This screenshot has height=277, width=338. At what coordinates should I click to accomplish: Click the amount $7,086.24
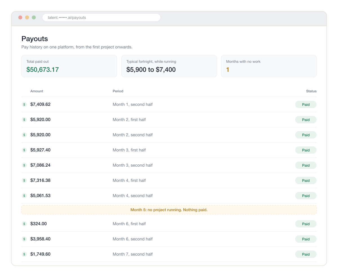(40, 165)
